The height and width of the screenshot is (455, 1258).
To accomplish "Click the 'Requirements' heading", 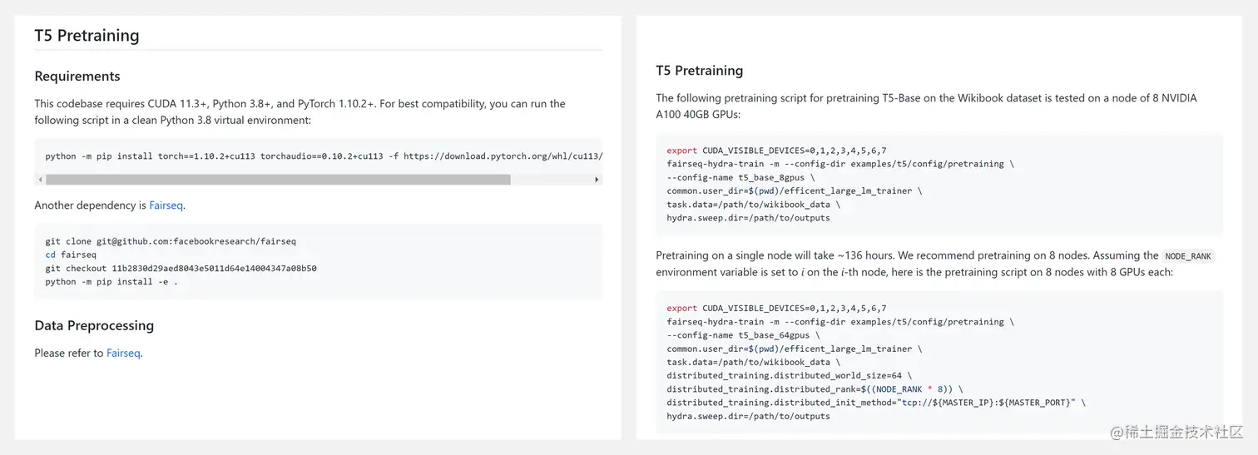I will [77, 77].
